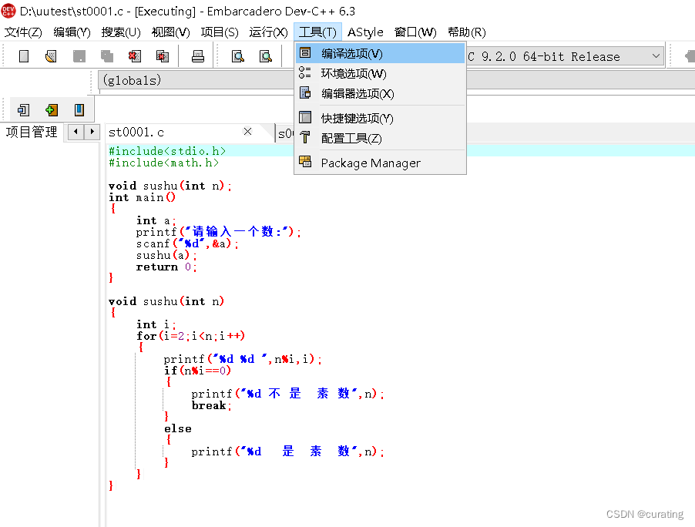Select 配置工具(Z) menu entry
Viewport: 695px width, 527px height.
click(x=380, y=138)
